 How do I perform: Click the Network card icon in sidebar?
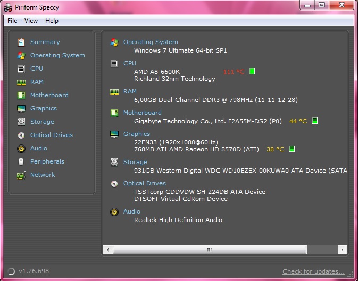tap(21, 175)
